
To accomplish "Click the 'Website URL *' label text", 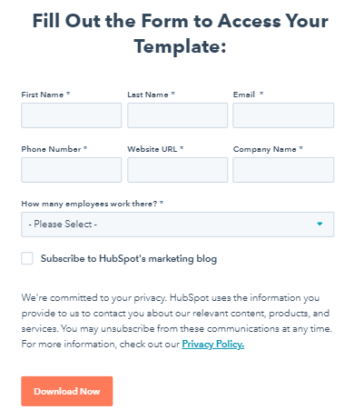I will pyautogui.click(x=155, y=149).
